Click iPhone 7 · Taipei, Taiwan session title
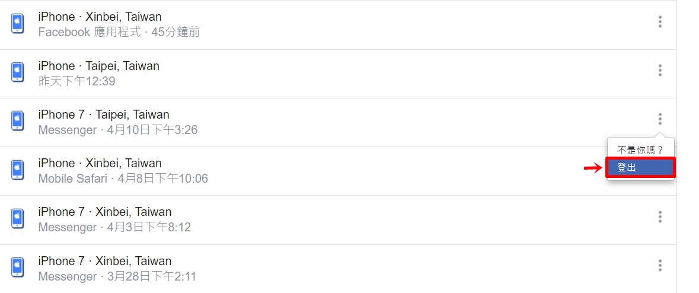Image resolution: width=699 pixels, height=293 pixels. click(104, 114)
